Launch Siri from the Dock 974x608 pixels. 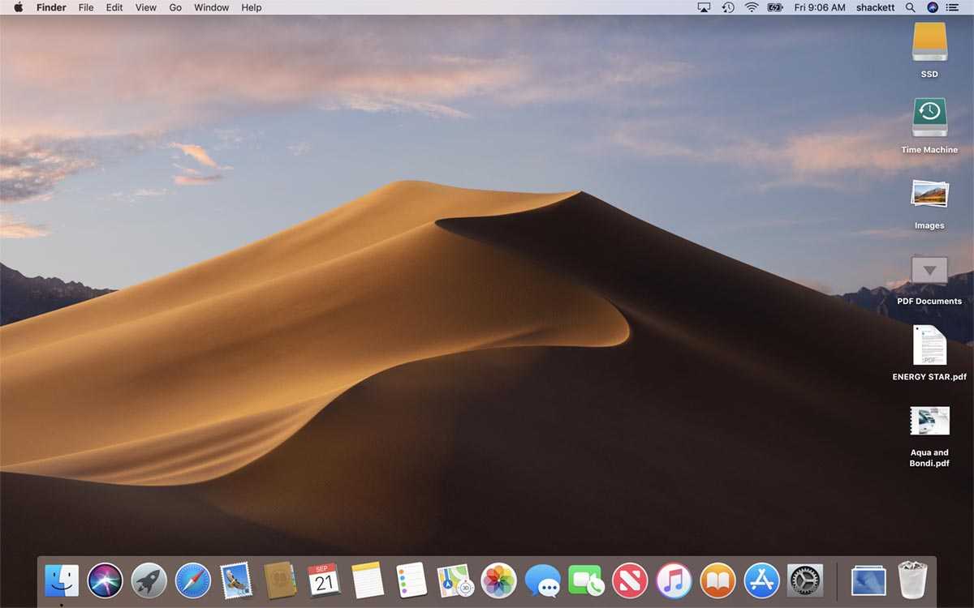(105, 580)
